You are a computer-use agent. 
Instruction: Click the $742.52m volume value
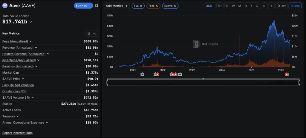91,97
